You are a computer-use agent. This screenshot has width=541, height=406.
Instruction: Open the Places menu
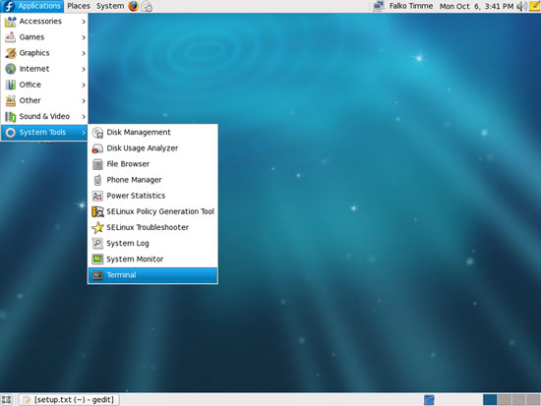79,6
